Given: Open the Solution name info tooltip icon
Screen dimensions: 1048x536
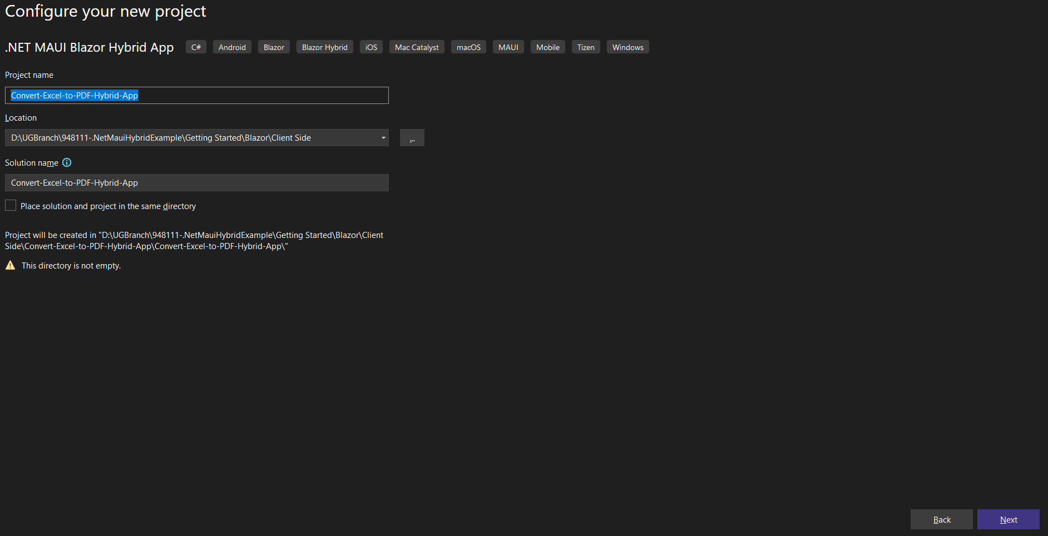Looking at the screenshot, I should [66, 162].
